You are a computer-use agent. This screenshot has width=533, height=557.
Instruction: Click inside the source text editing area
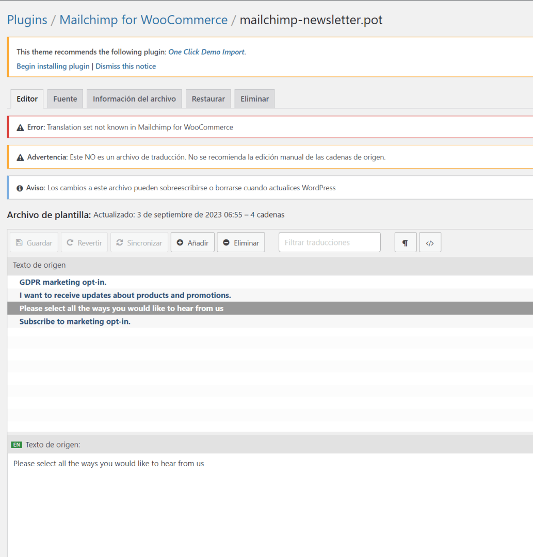270,504
